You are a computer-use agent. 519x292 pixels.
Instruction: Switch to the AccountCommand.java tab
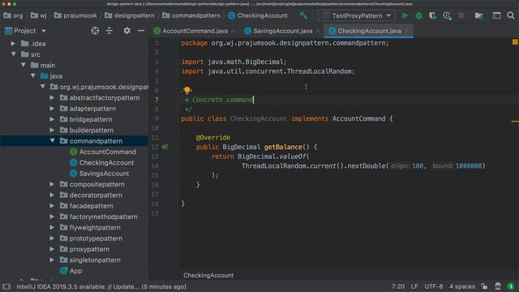click(x=195, y=31)
